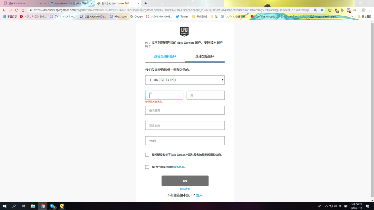Check the terms of service agreement box
This screenshot has height=210, width=374.
pyautogui.click(x=147, y=167)
